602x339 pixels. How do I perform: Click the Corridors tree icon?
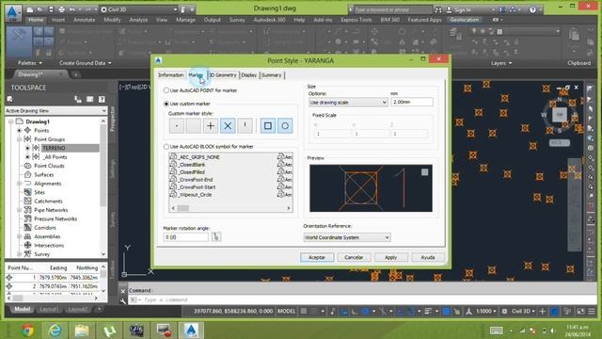coord(27,228)
